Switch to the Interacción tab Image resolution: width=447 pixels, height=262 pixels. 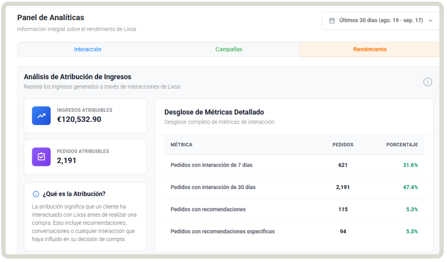pos(88,49)
